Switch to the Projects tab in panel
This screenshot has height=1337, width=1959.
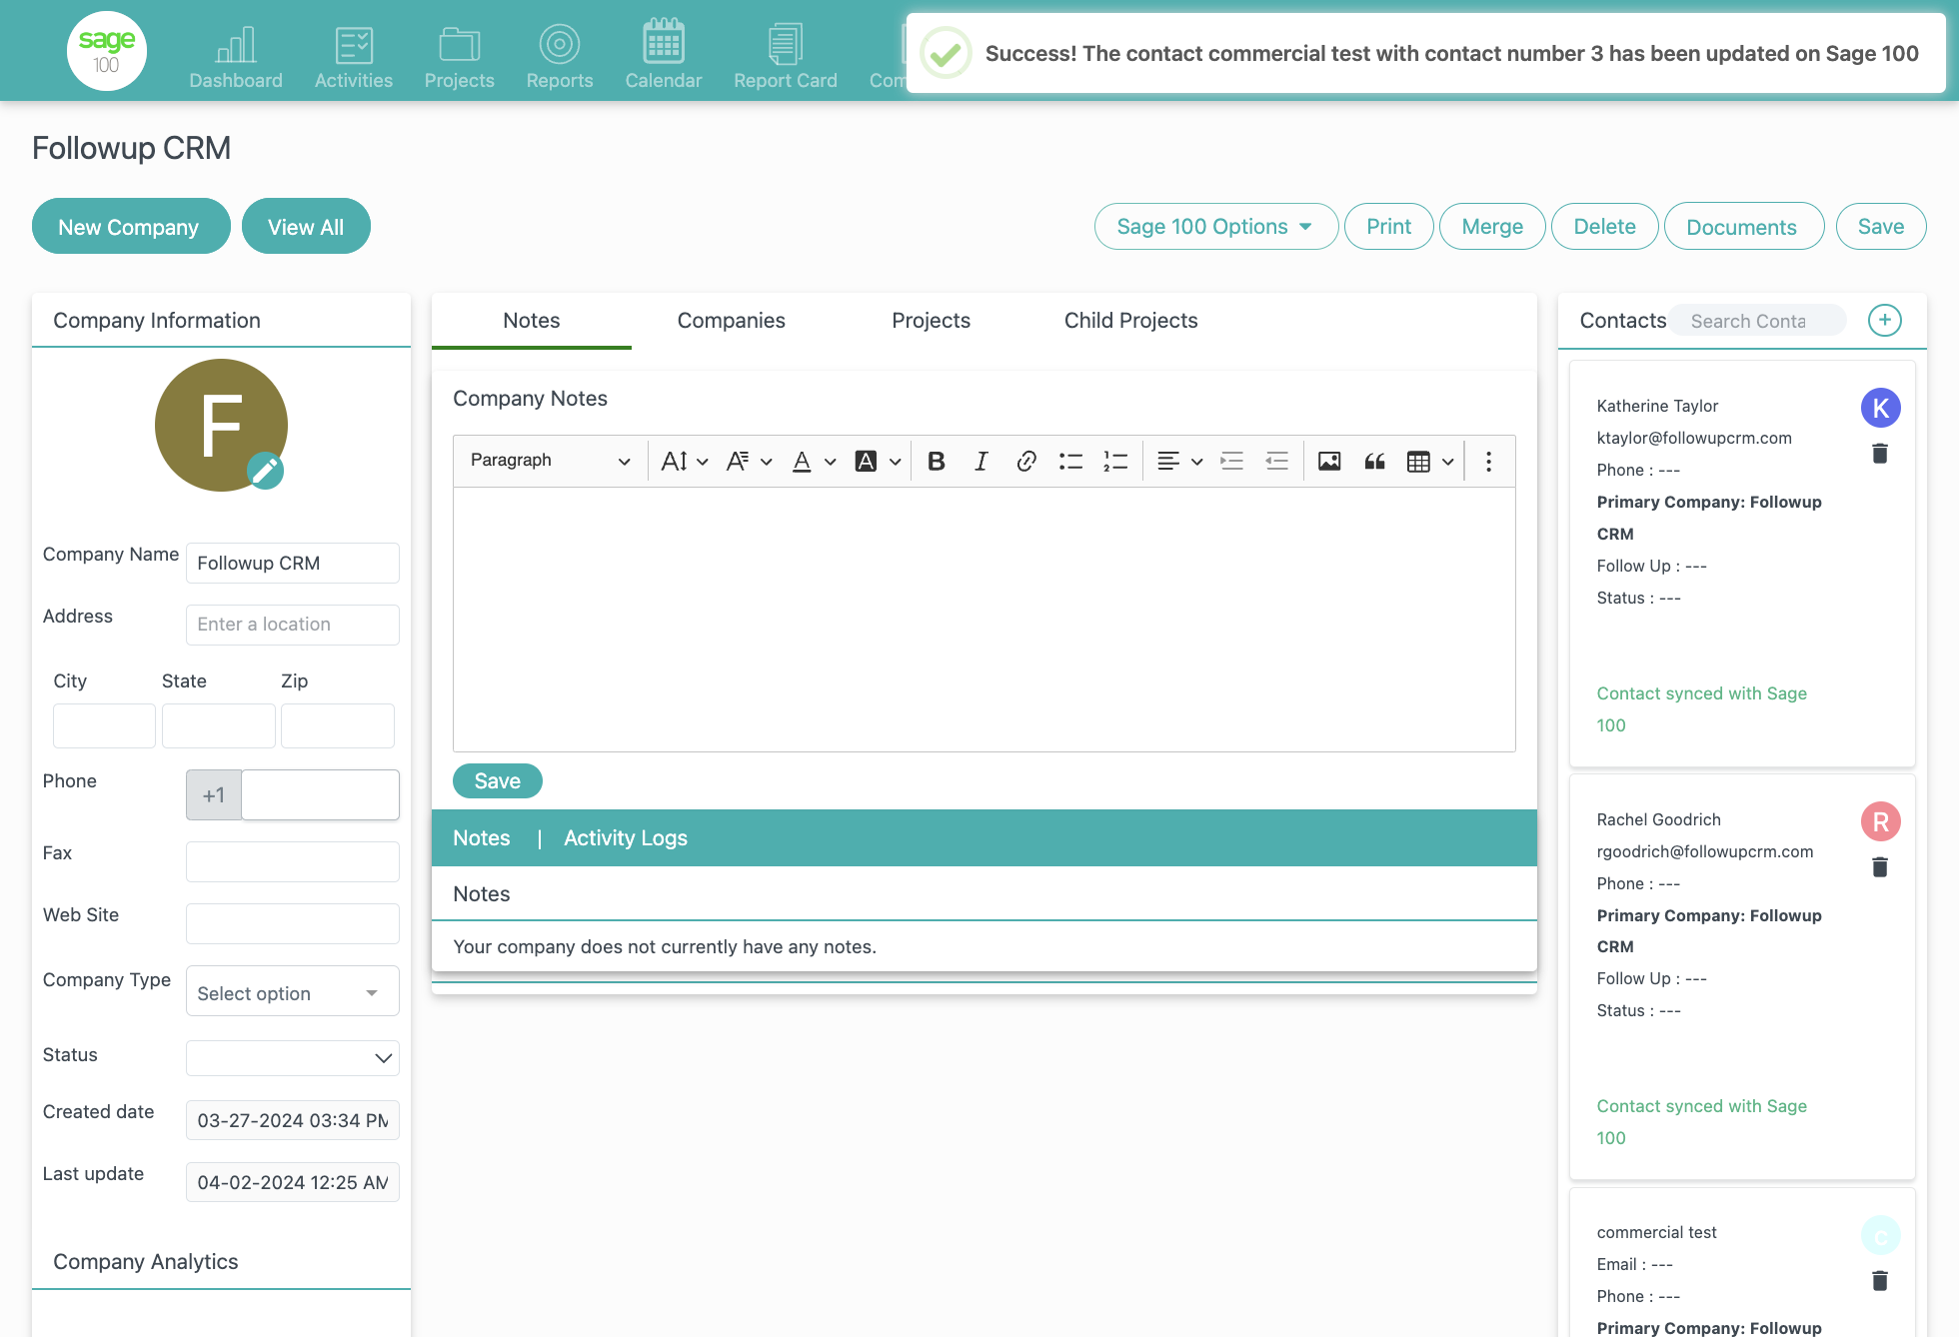[x=932, y=321]
